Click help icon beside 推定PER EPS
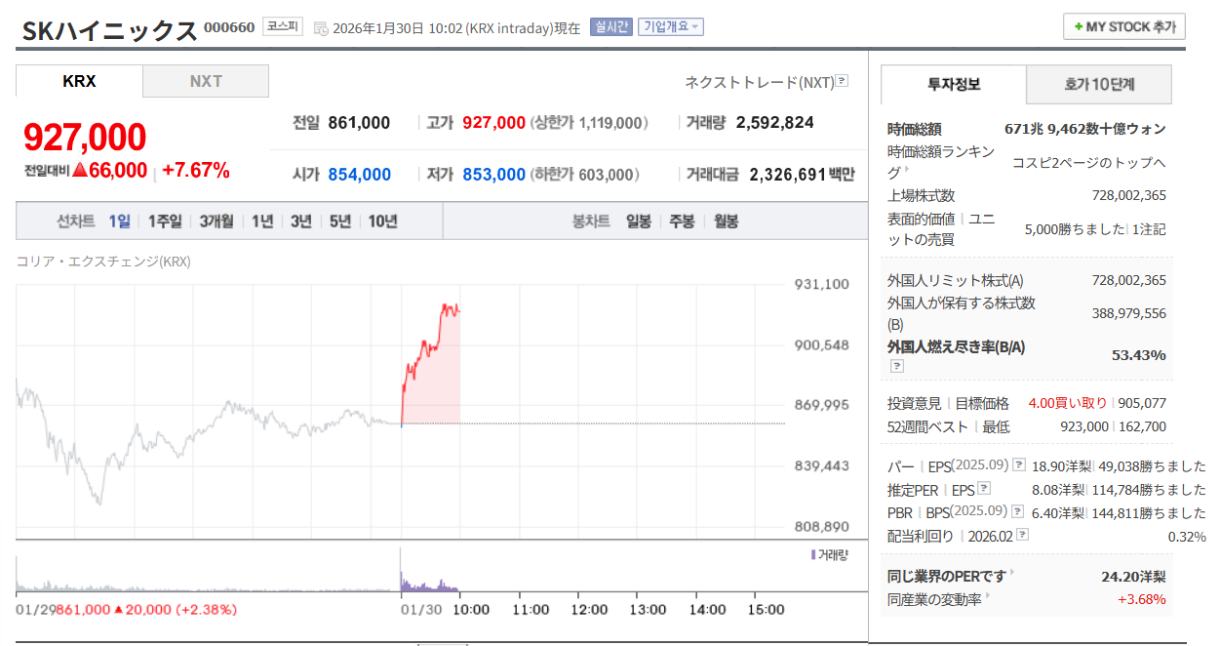 pyautogui.click(x=984, y=489)
